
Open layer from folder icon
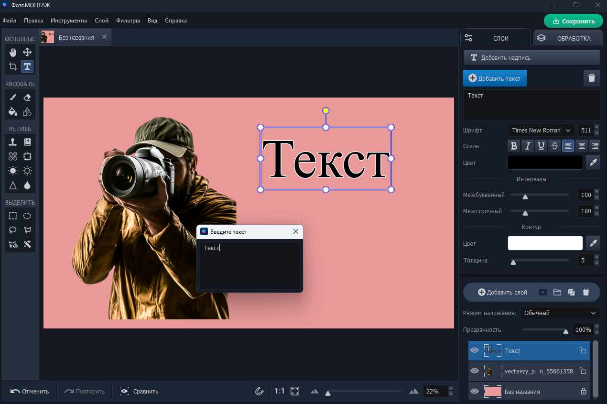pyautogui.click(x=557, y=292)
